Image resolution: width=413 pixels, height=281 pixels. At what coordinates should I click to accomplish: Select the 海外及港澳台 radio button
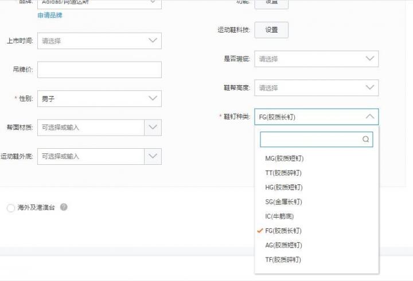[10, 208]
